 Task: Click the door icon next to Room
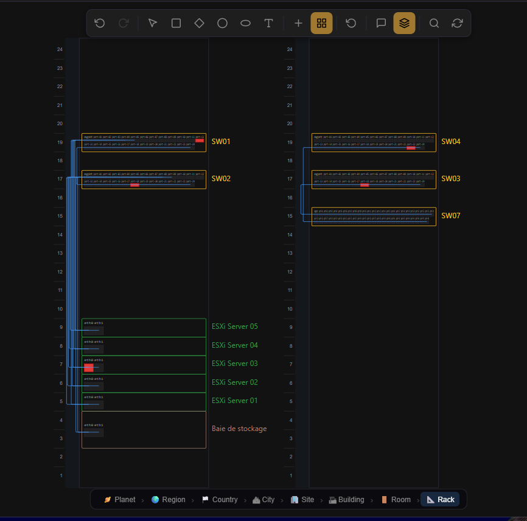[384, 500]
